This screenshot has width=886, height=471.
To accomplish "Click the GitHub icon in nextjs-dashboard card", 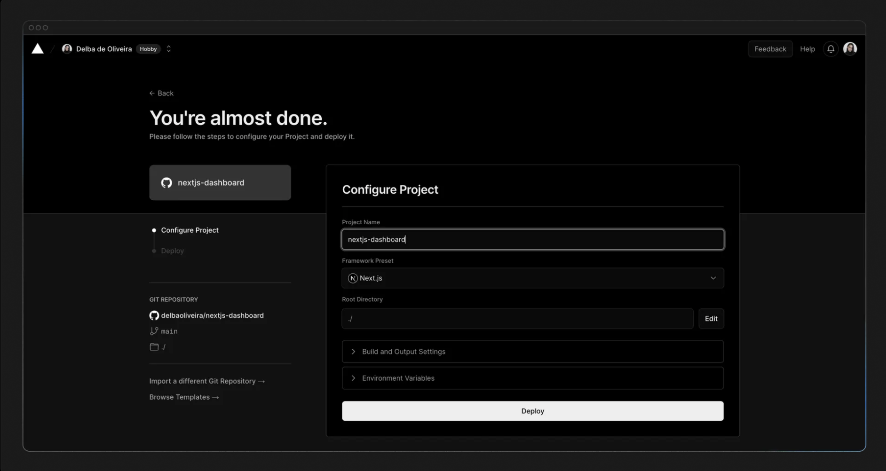I will (166, 183).
